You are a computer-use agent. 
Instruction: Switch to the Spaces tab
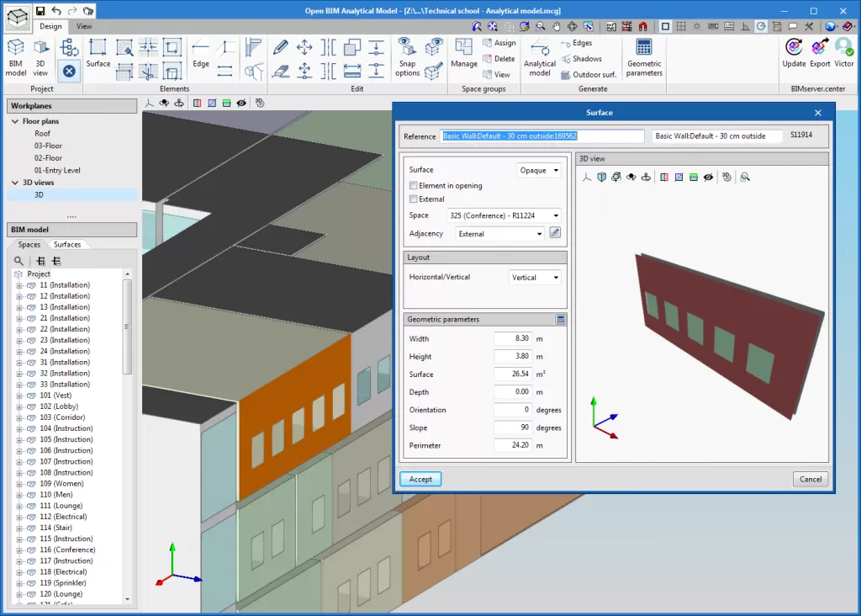pos(29,245)
